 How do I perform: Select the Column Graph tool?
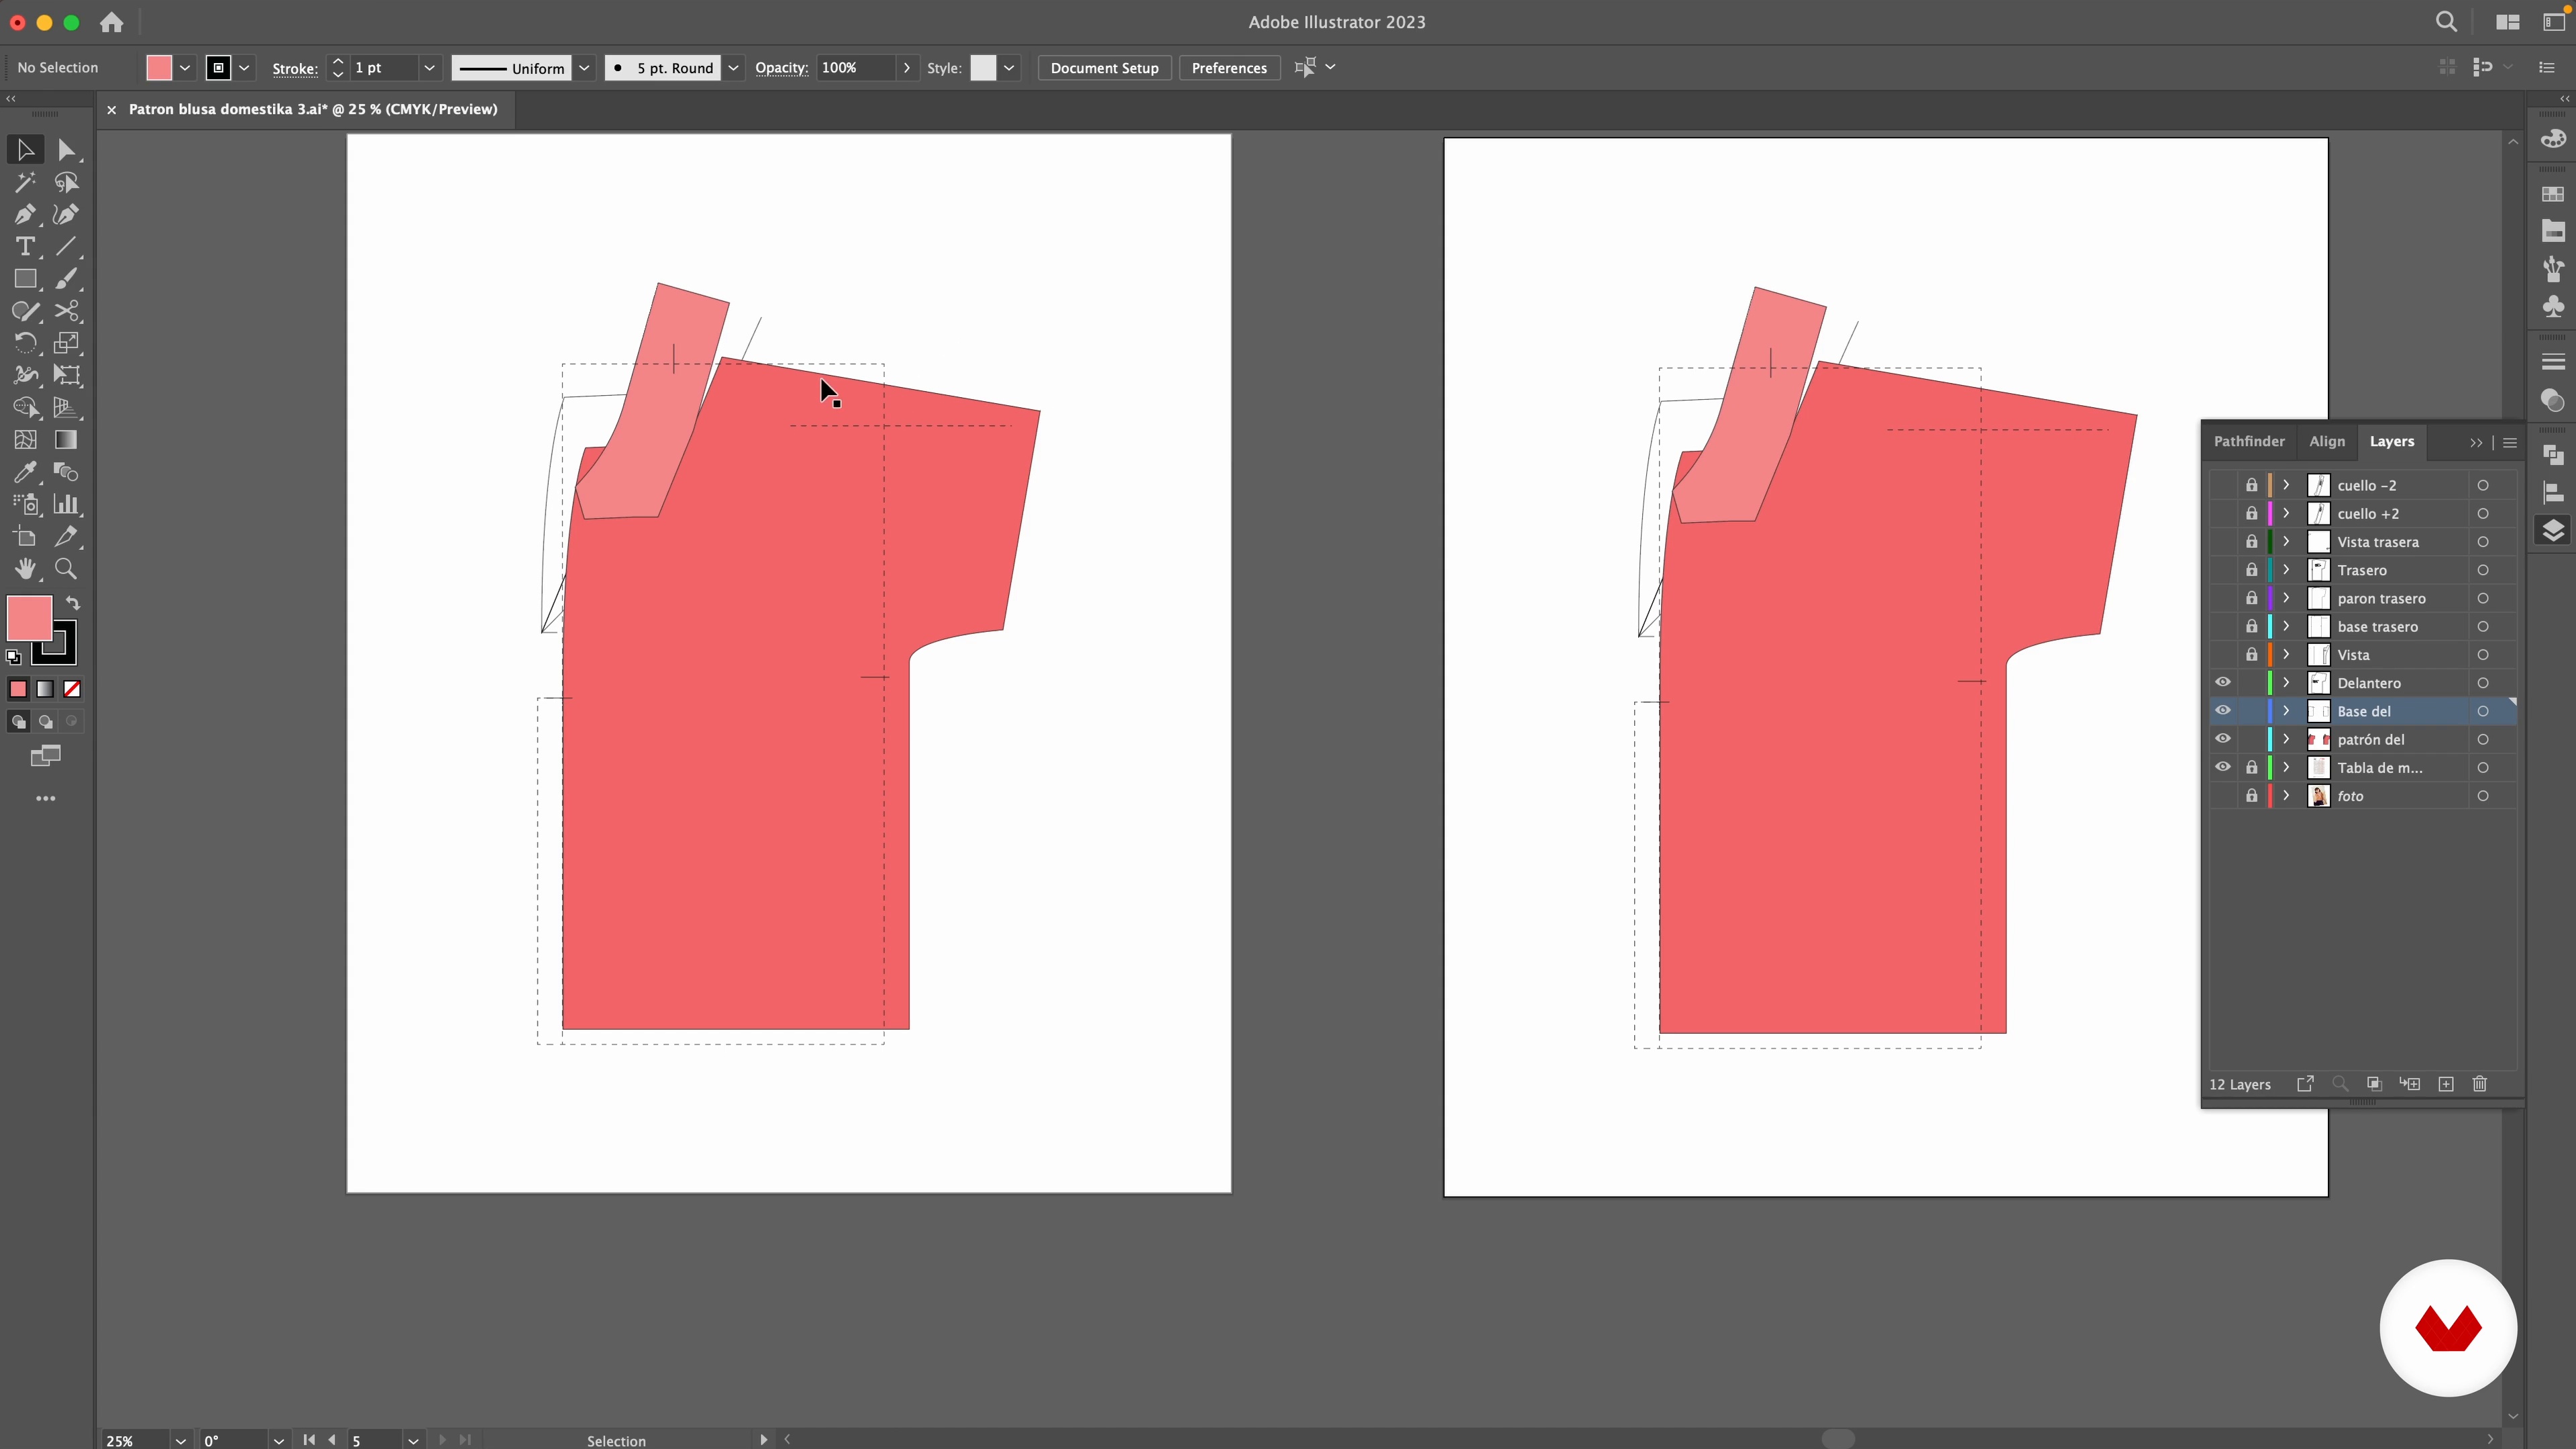click(66, 504)
